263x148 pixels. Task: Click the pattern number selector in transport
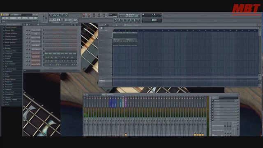click(x=76, y=20)
